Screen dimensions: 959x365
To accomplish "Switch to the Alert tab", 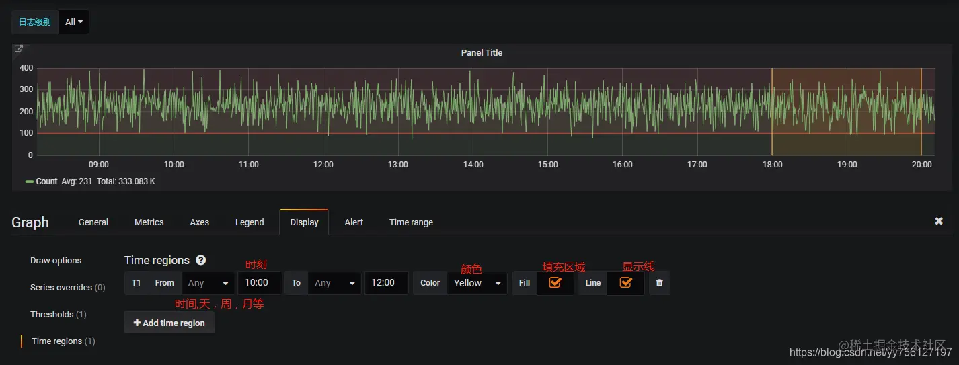I will [x=354, y=222].
